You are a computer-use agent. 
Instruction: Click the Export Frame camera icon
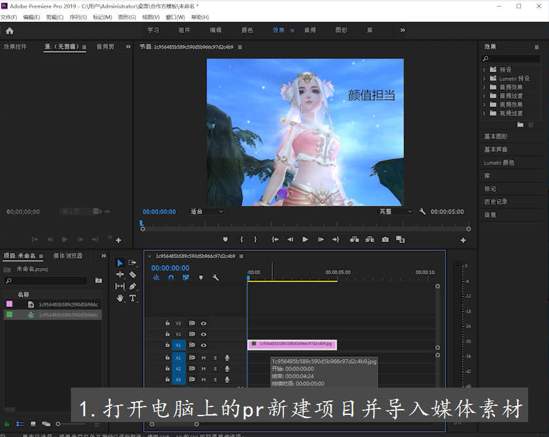(386, 239)
